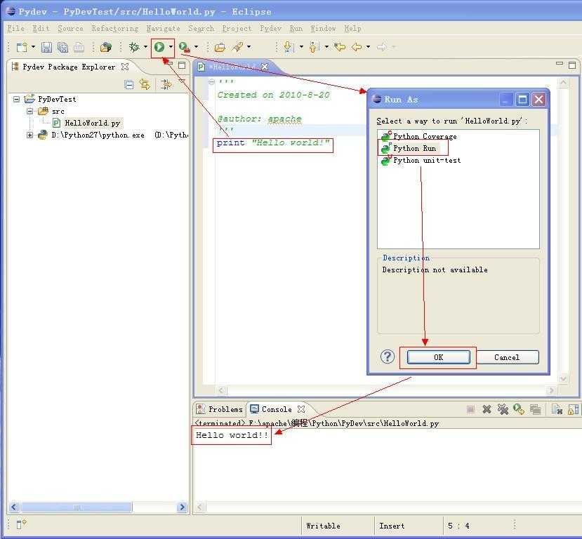Click the Next Annotation down-arrow icon
The height and width of the screenshot is (539, 582).
(289, 47)
